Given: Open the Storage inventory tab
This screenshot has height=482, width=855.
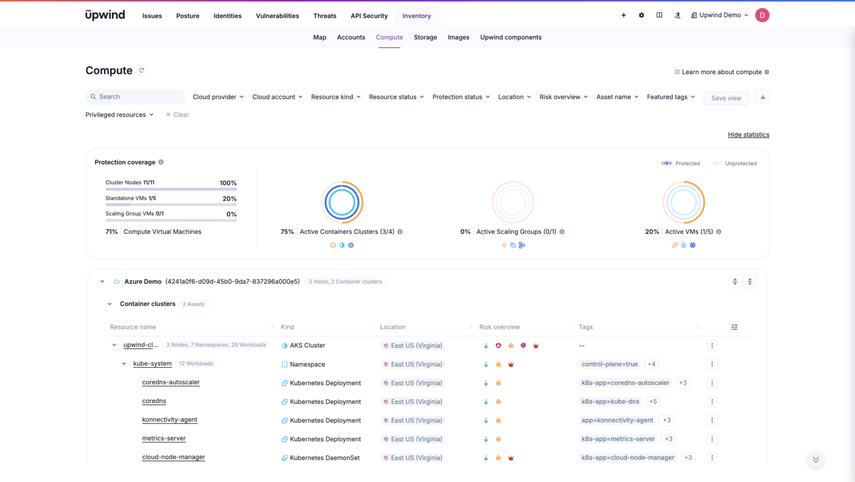Looking at the screenshot, I should pyautogui.click(x=425, y=37).
